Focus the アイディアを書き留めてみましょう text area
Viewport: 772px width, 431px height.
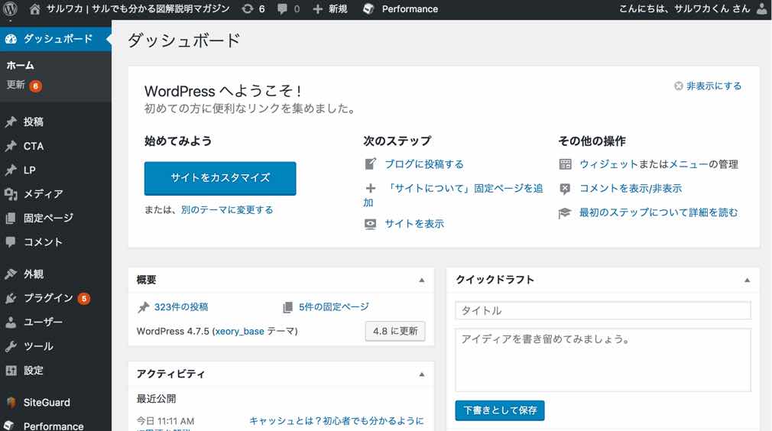(602, 360)
